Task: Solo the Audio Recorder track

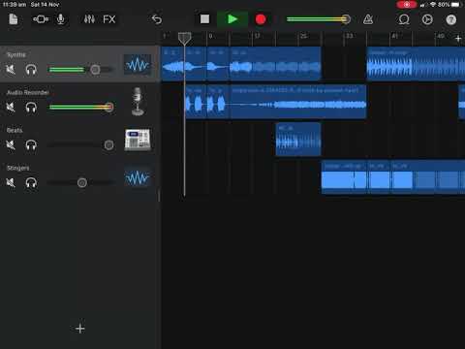Action: tap(31, 107)
